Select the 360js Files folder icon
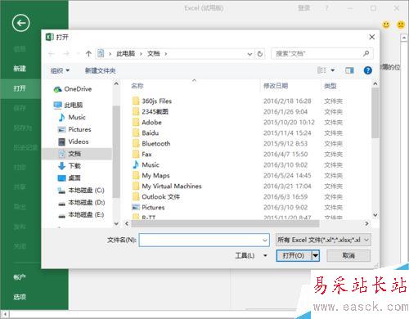The image size is (409, 319). 136,101
